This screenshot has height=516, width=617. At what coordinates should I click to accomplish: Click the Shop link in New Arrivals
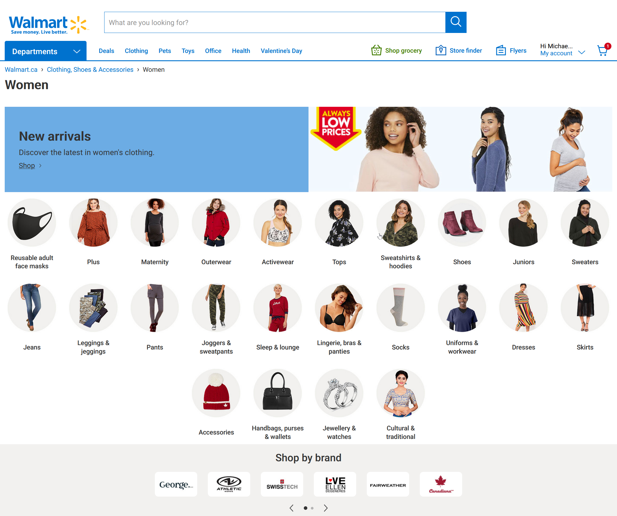[27, 165]
